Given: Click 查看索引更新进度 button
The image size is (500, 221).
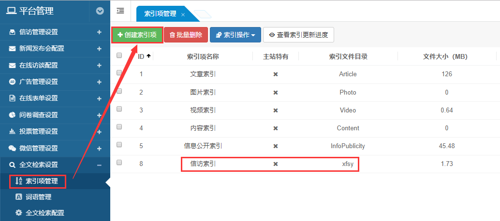Looking at the screenshot, I should coord(298,35).
